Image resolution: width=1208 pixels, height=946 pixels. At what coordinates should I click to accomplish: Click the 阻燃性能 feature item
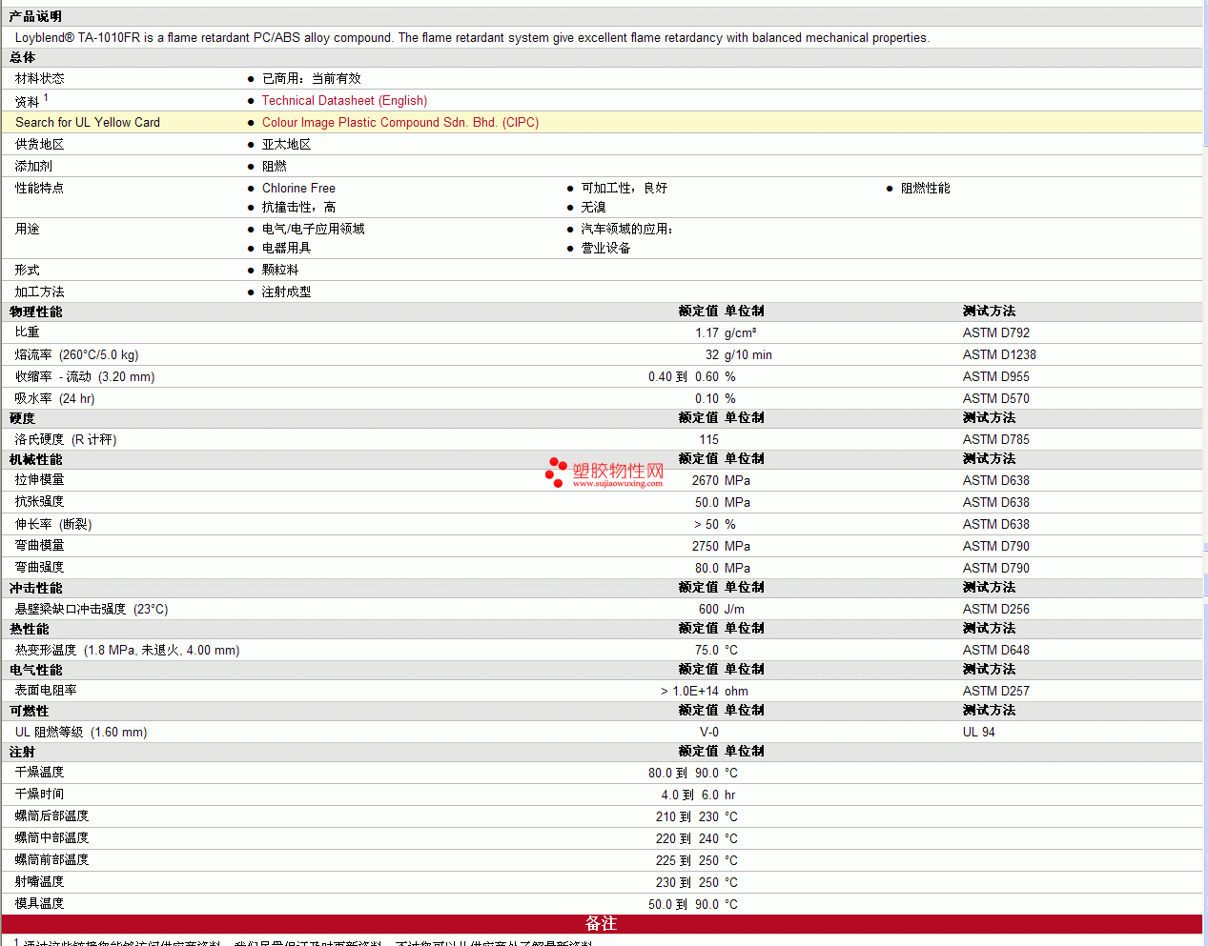(x=926, y=188)
